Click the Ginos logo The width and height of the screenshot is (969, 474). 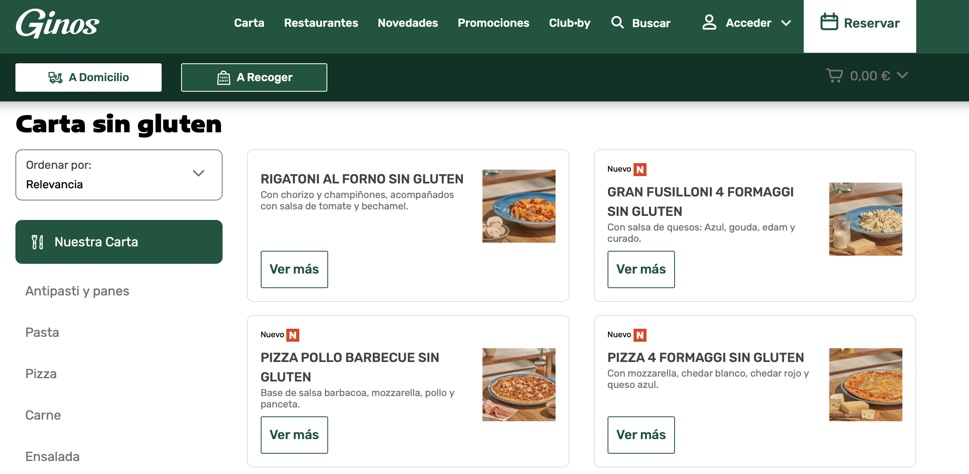[57, 24]
